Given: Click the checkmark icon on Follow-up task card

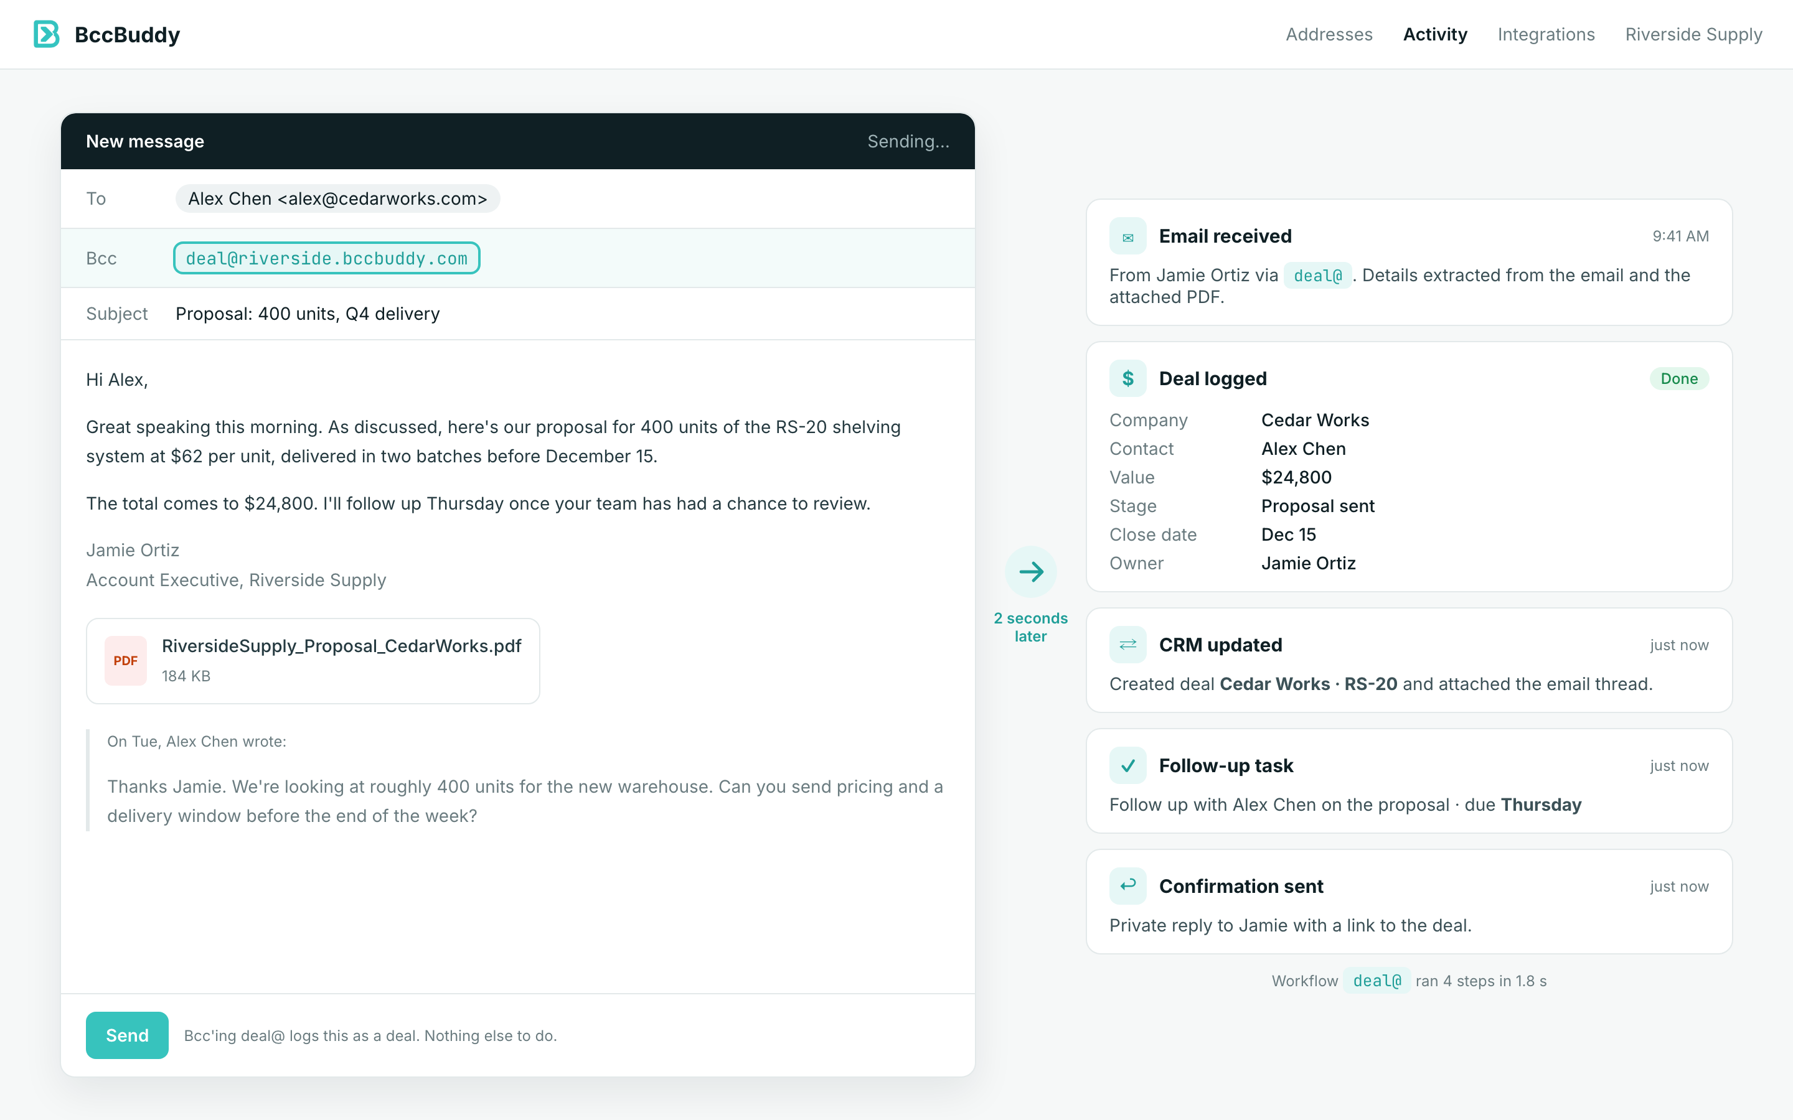Looking at the screenshot, I should tap(1127, 766).
